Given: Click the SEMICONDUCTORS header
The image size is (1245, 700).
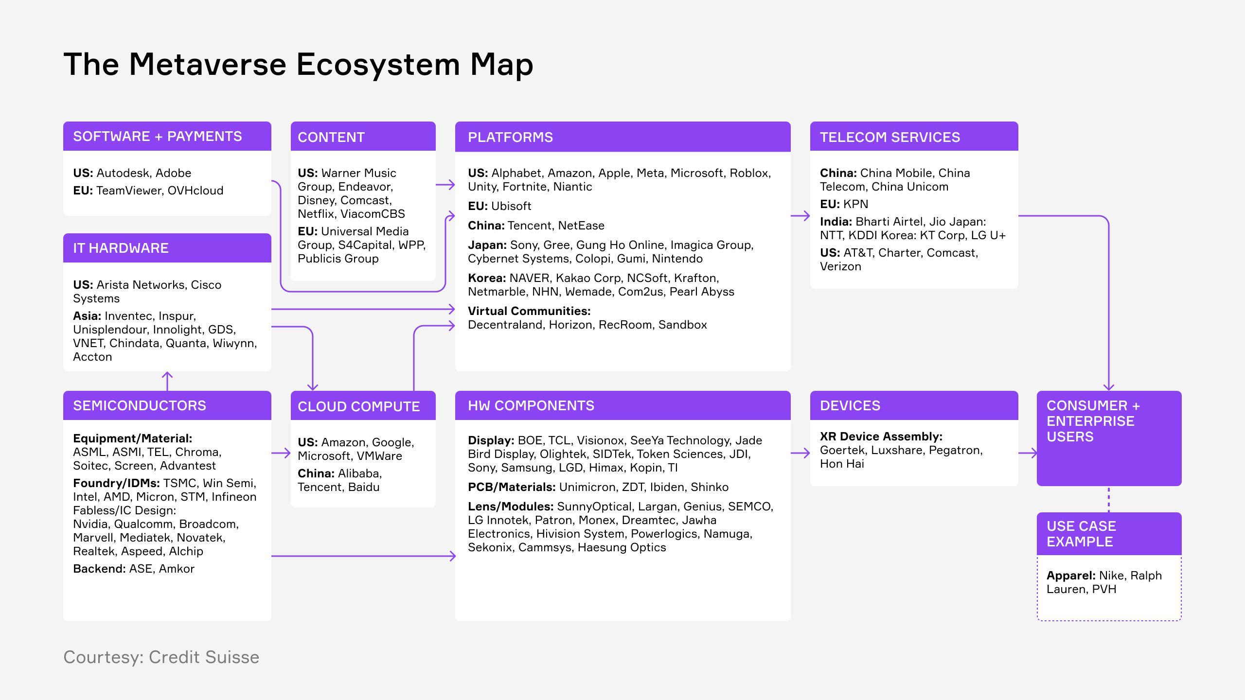Looking at the screenshot, I should point(167,405).
